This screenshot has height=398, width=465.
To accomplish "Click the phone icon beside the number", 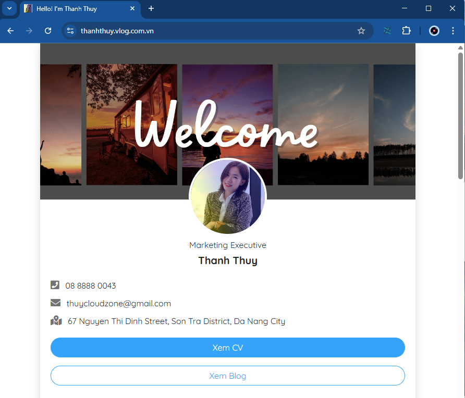I will pos(56,285).
